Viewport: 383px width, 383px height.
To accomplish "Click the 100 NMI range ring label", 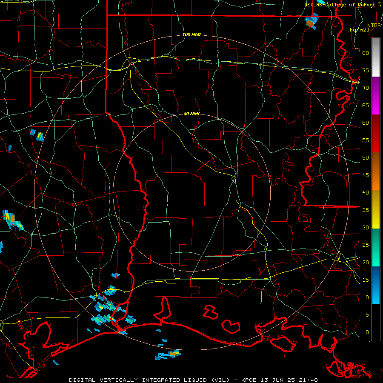I will 191,34.
